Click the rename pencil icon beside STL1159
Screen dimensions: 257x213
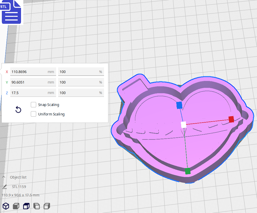[5, 187]
